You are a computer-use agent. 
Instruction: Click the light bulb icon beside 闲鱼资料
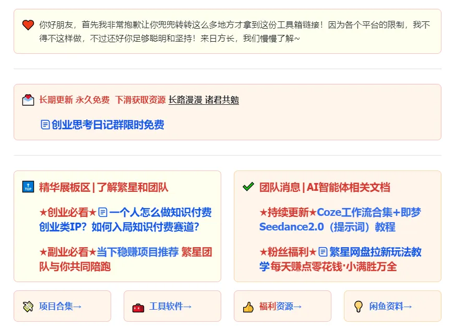[x=359, y=307]
